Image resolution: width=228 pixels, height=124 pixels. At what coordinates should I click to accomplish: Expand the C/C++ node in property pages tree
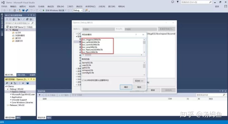click(x=76, y=34)
